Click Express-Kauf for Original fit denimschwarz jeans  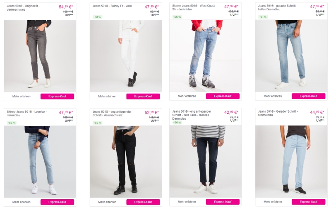[x=57, y=96]
